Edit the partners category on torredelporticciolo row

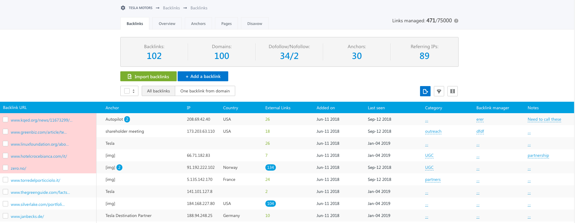point(433,179)
